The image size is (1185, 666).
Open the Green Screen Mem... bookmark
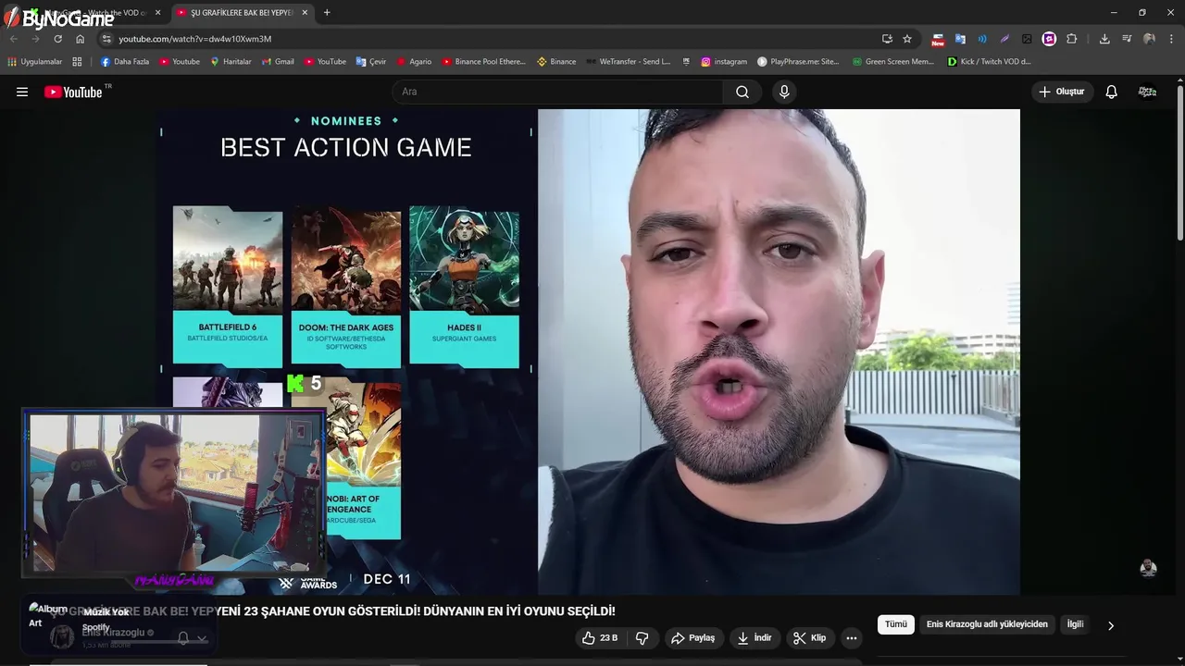(893, 62)
